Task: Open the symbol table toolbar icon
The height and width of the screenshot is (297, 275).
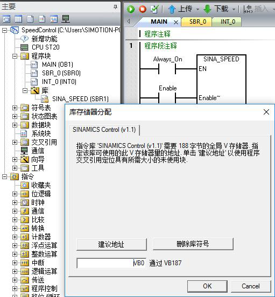Action: point(6,19)
